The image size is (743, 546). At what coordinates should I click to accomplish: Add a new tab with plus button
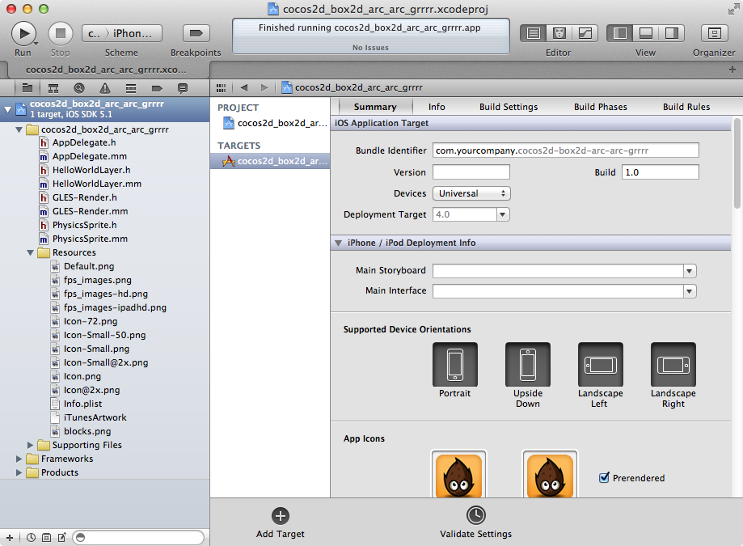coord(732,70)
